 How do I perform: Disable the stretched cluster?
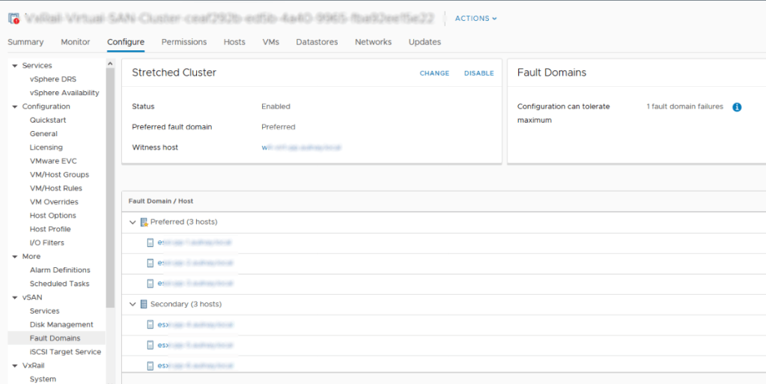point(478,73)
